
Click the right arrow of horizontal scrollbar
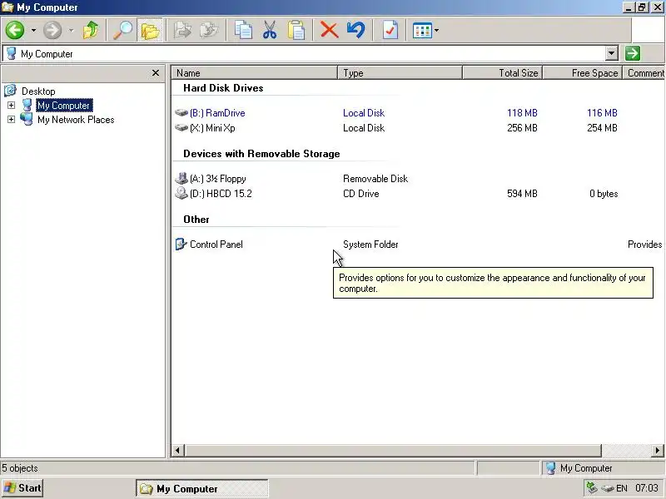[x=657, y=450]
